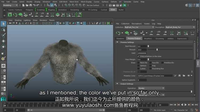Open the XGen Guides menu
This screenshot has width=200, height=112.
(x=147, y=24)
